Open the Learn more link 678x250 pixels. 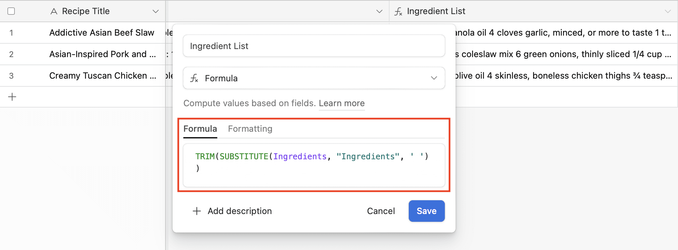tap(342, 103)
